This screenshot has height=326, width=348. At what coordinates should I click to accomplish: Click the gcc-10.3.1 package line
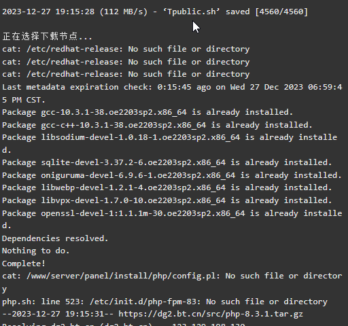tap(147, 112)
